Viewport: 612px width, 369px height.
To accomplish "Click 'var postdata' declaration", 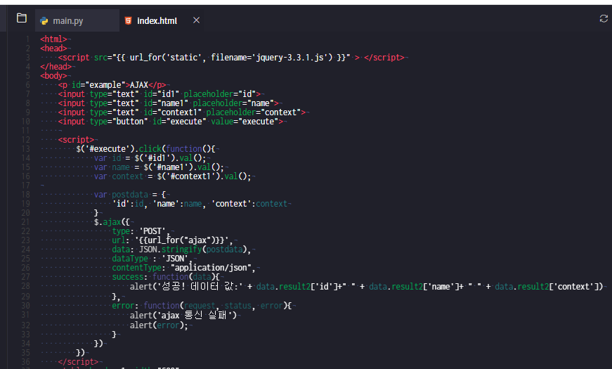I will (x=121, y=195).
